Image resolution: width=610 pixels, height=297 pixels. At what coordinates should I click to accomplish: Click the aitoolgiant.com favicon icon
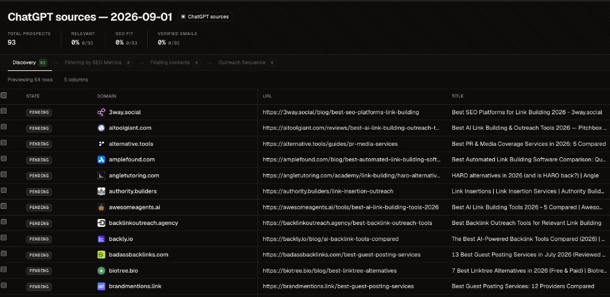point(101,128)
